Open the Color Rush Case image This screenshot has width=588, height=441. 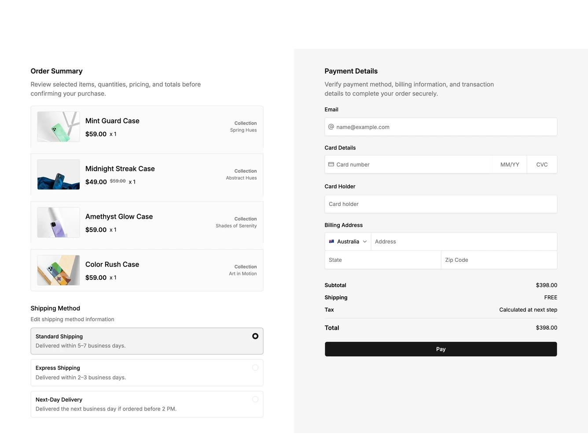59,270
